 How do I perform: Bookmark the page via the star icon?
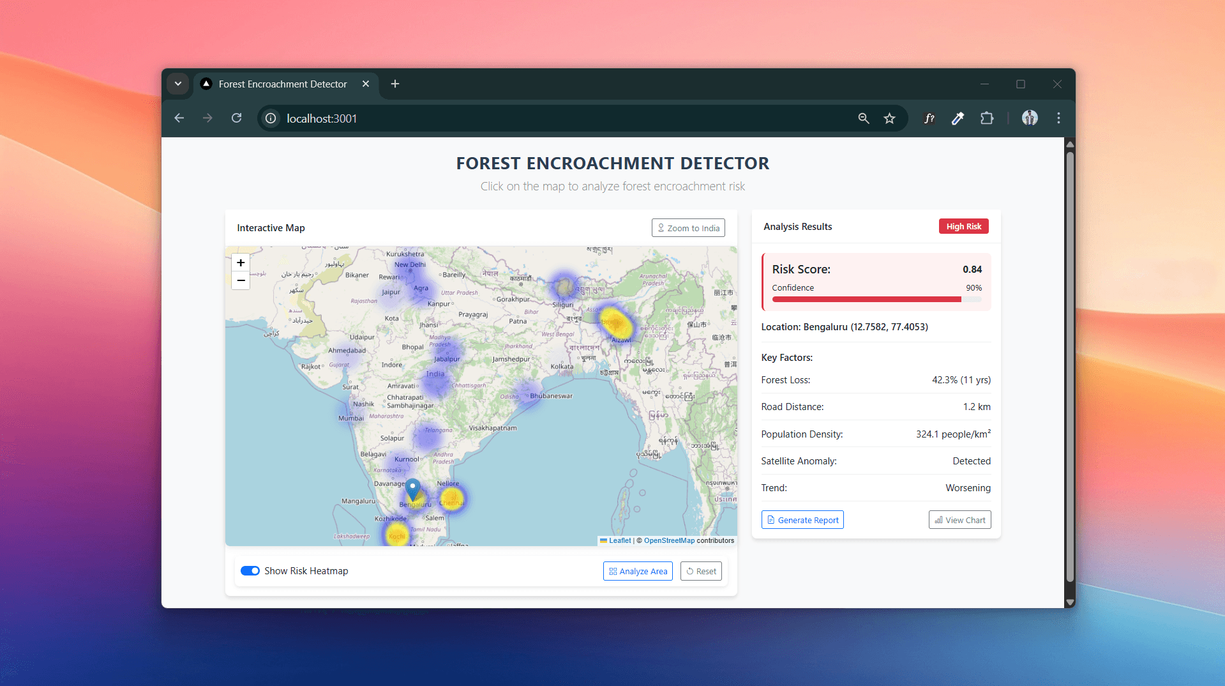(x=890, y=118)
